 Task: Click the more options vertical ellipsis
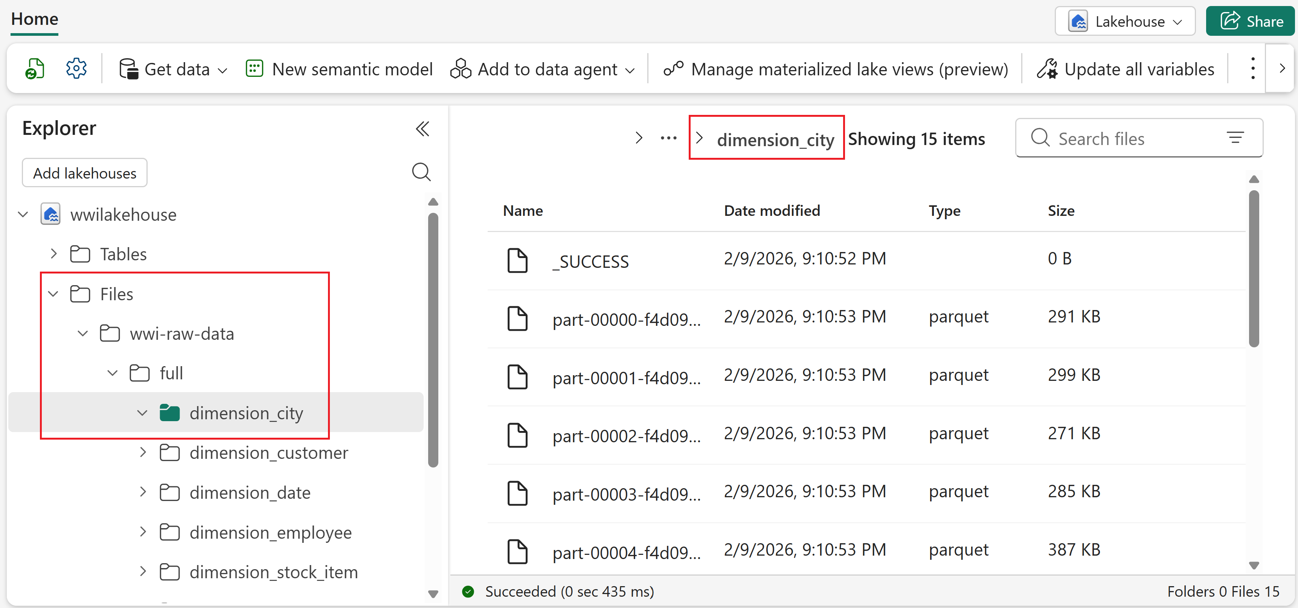point(1252,69)
